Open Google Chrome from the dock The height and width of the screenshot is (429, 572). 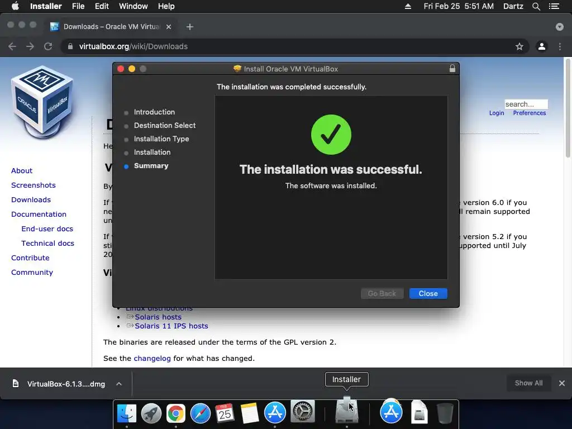176,413
